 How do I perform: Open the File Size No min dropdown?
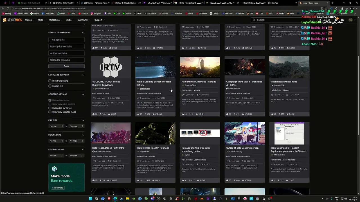[x=56, y=126]
